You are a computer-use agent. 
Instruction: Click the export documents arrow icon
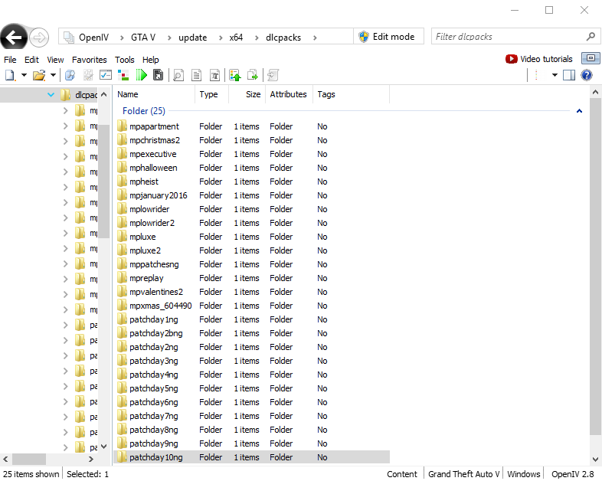click(x=253, y=75)
